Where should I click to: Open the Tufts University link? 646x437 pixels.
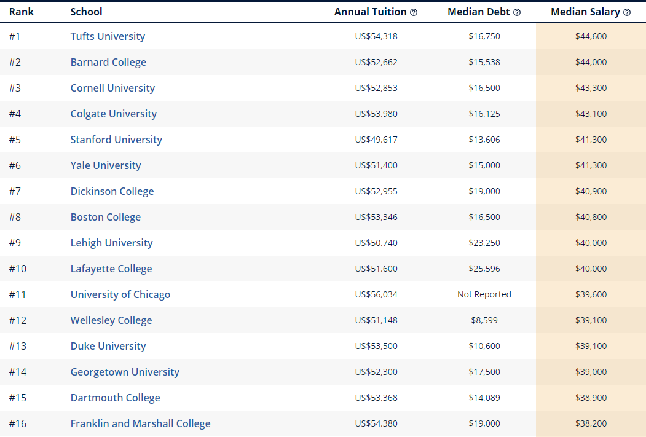click(x=108, y=36)
